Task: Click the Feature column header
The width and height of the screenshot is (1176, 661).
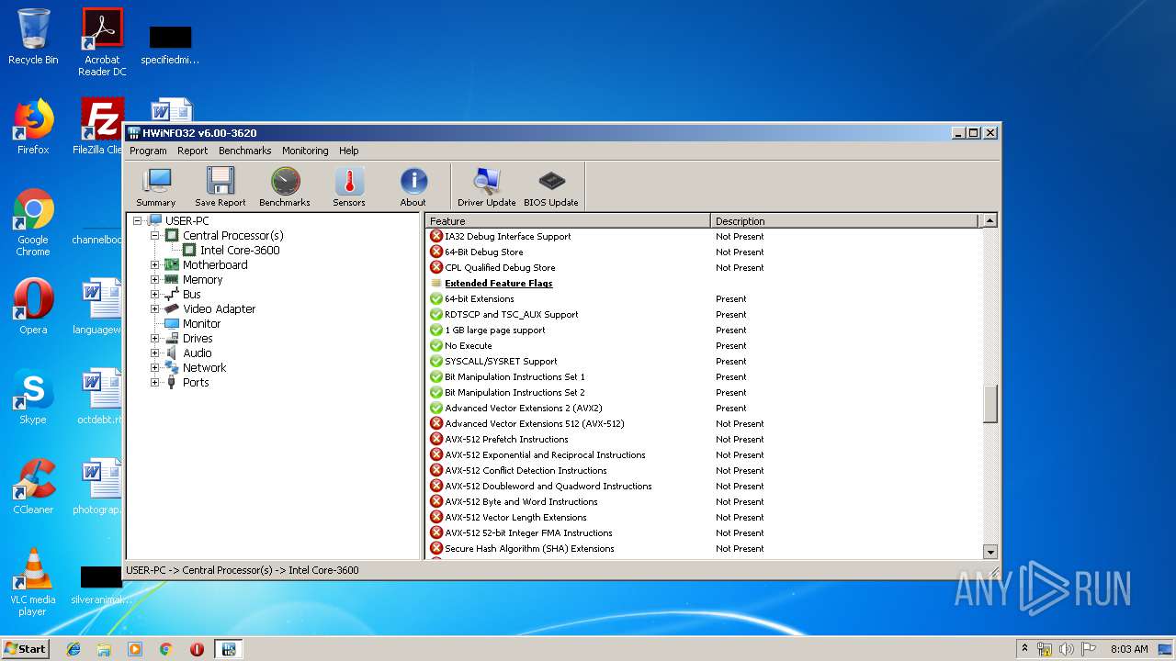Action: (x=568, y=220)
